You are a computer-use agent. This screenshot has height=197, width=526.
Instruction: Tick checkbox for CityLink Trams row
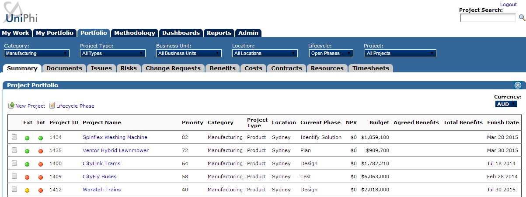[14, 163]
